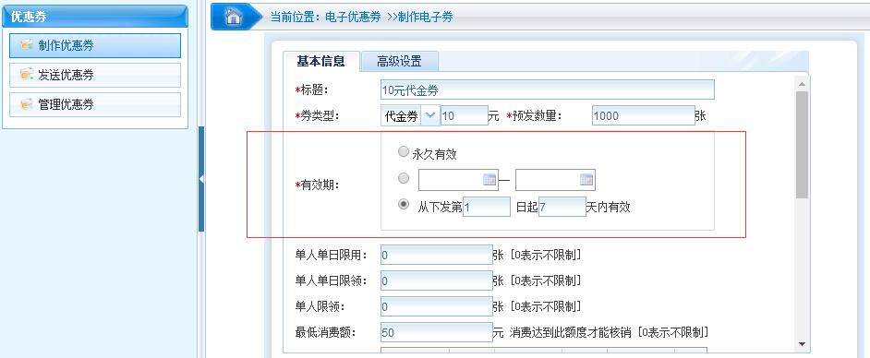870x358 pixels.
Task: Click the 最低消费额 field showing 50
Action: 437,332
